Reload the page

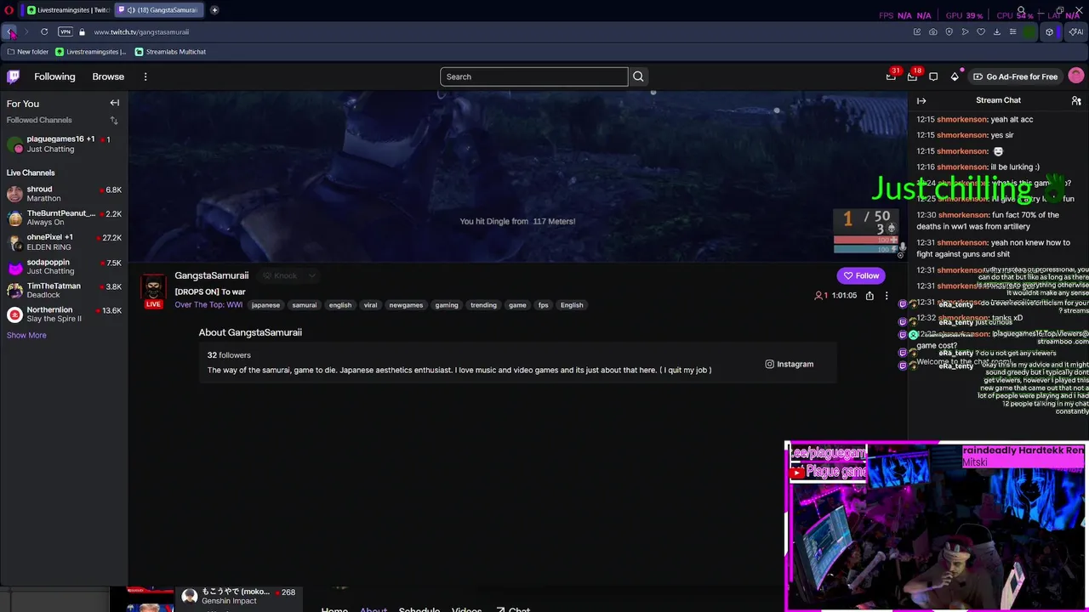44,31
